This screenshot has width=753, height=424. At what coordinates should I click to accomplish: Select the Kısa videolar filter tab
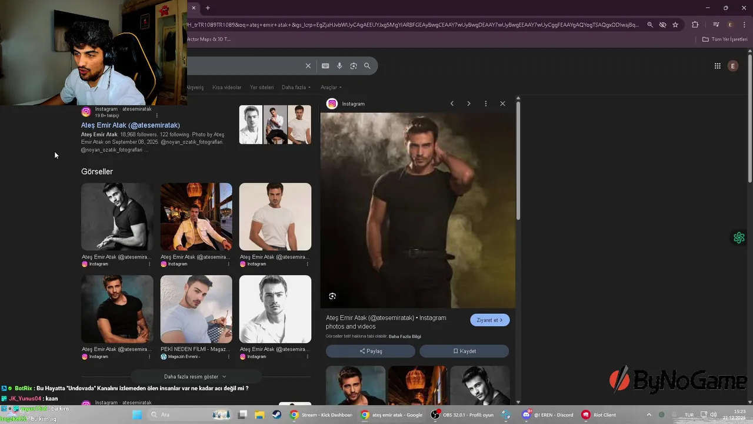226,87
